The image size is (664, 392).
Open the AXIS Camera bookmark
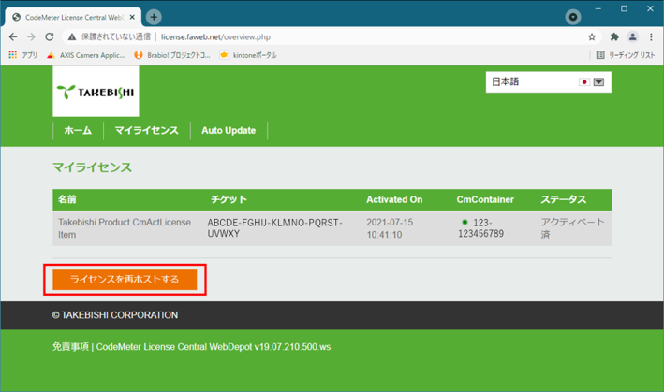tap(86, 55)
